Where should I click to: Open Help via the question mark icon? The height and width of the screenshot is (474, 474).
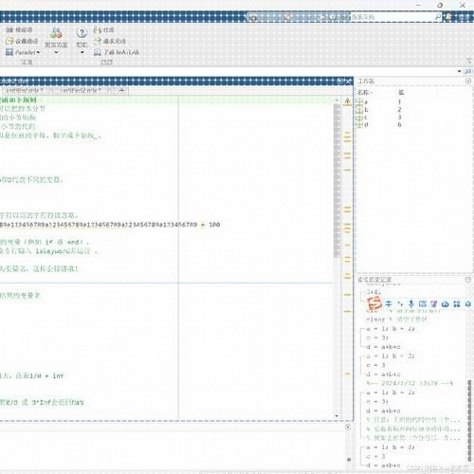82,32
